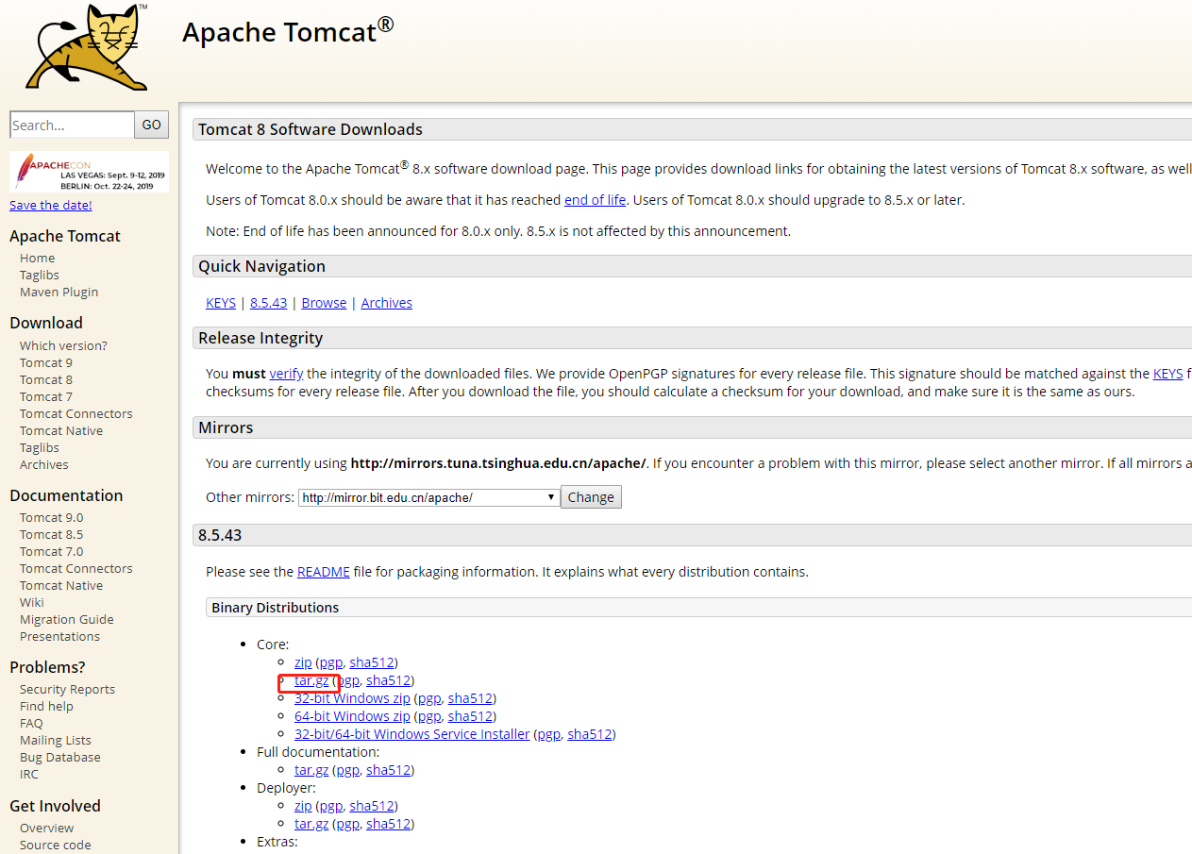Open Find help sidebar link
Image resolution: width=1192 pixels, height=854 pixels.
[x=46, y=706]
